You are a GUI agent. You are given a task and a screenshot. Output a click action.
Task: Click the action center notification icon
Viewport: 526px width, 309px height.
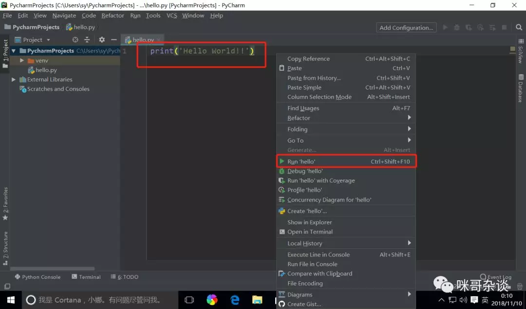pos(474,300)
